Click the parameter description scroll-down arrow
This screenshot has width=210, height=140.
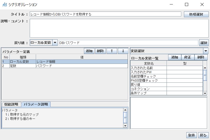(x=125, y=126)
